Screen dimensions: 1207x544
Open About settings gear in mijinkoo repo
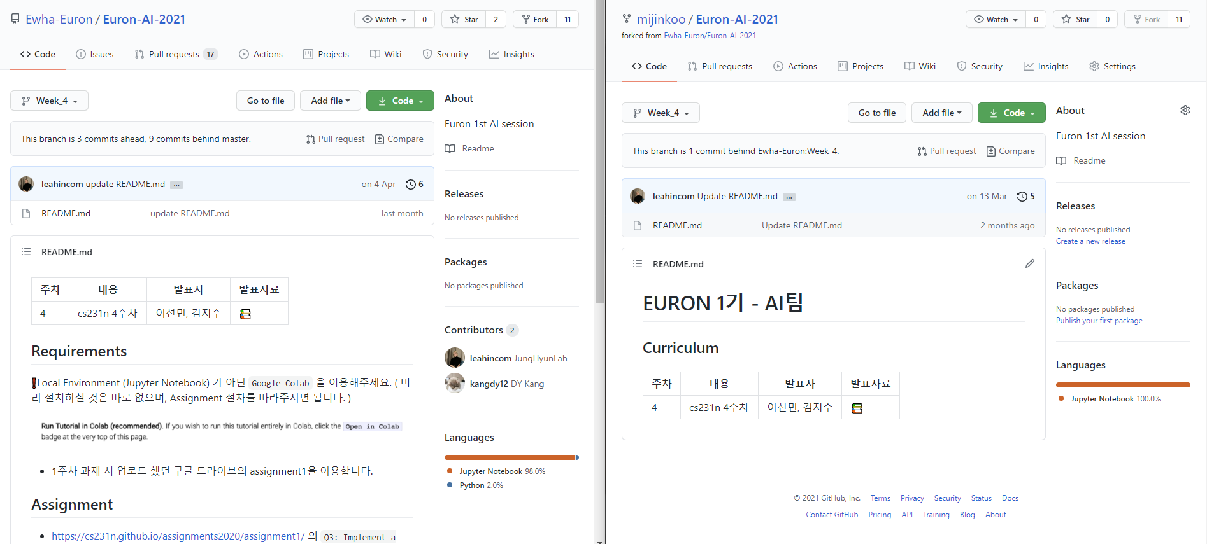pos(1185,110)
